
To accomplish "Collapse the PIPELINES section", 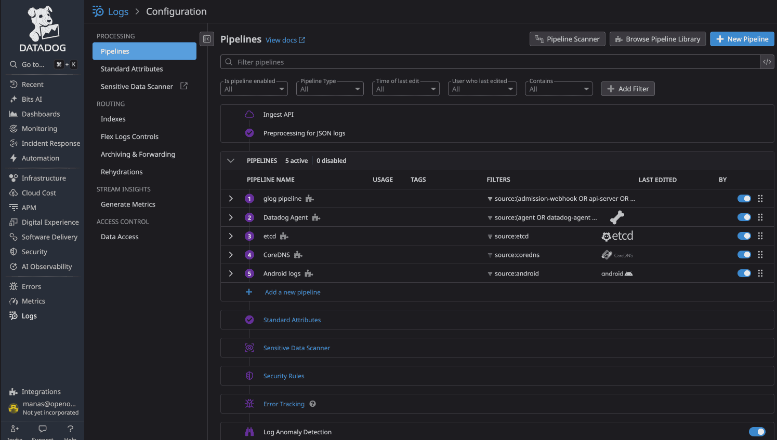I will tap(231, 160).
